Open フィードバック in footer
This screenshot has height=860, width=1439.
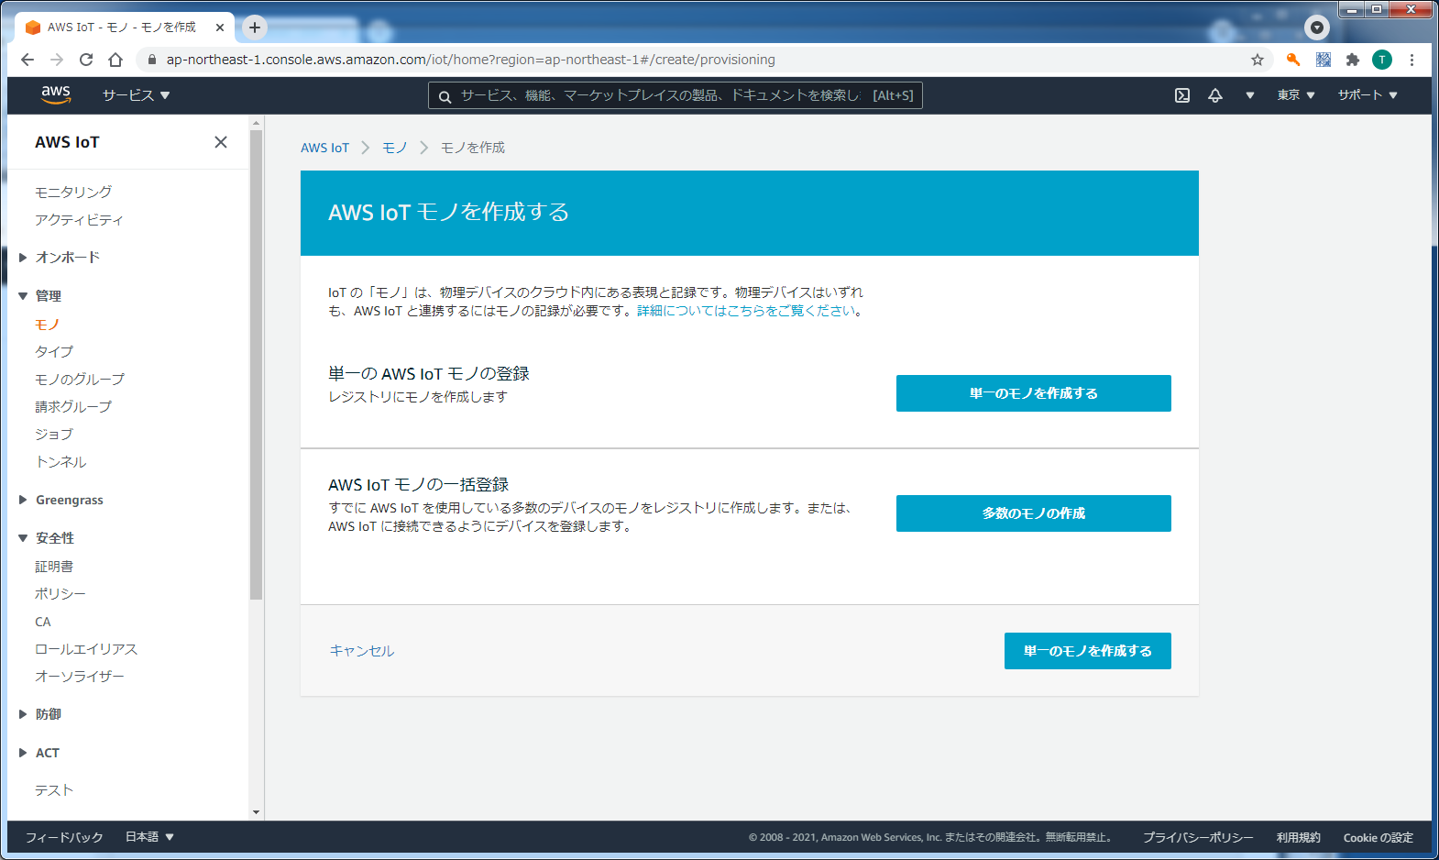pyautogui.click(x=64, y=837)
